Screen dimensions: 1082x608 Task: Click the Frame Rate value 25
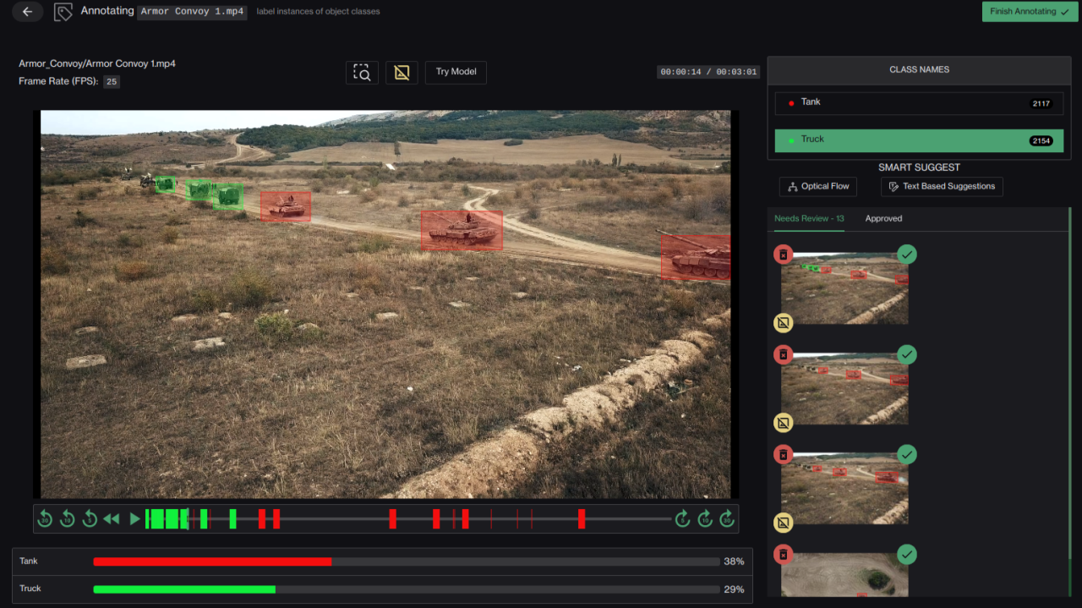point(112,82)
